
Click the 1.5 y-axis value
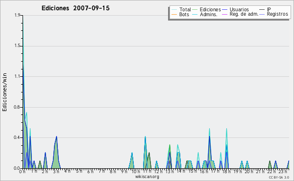pos(17,46)
